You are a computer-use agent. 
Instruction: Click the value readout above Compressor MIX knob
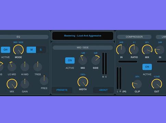[x=147, y=42]
